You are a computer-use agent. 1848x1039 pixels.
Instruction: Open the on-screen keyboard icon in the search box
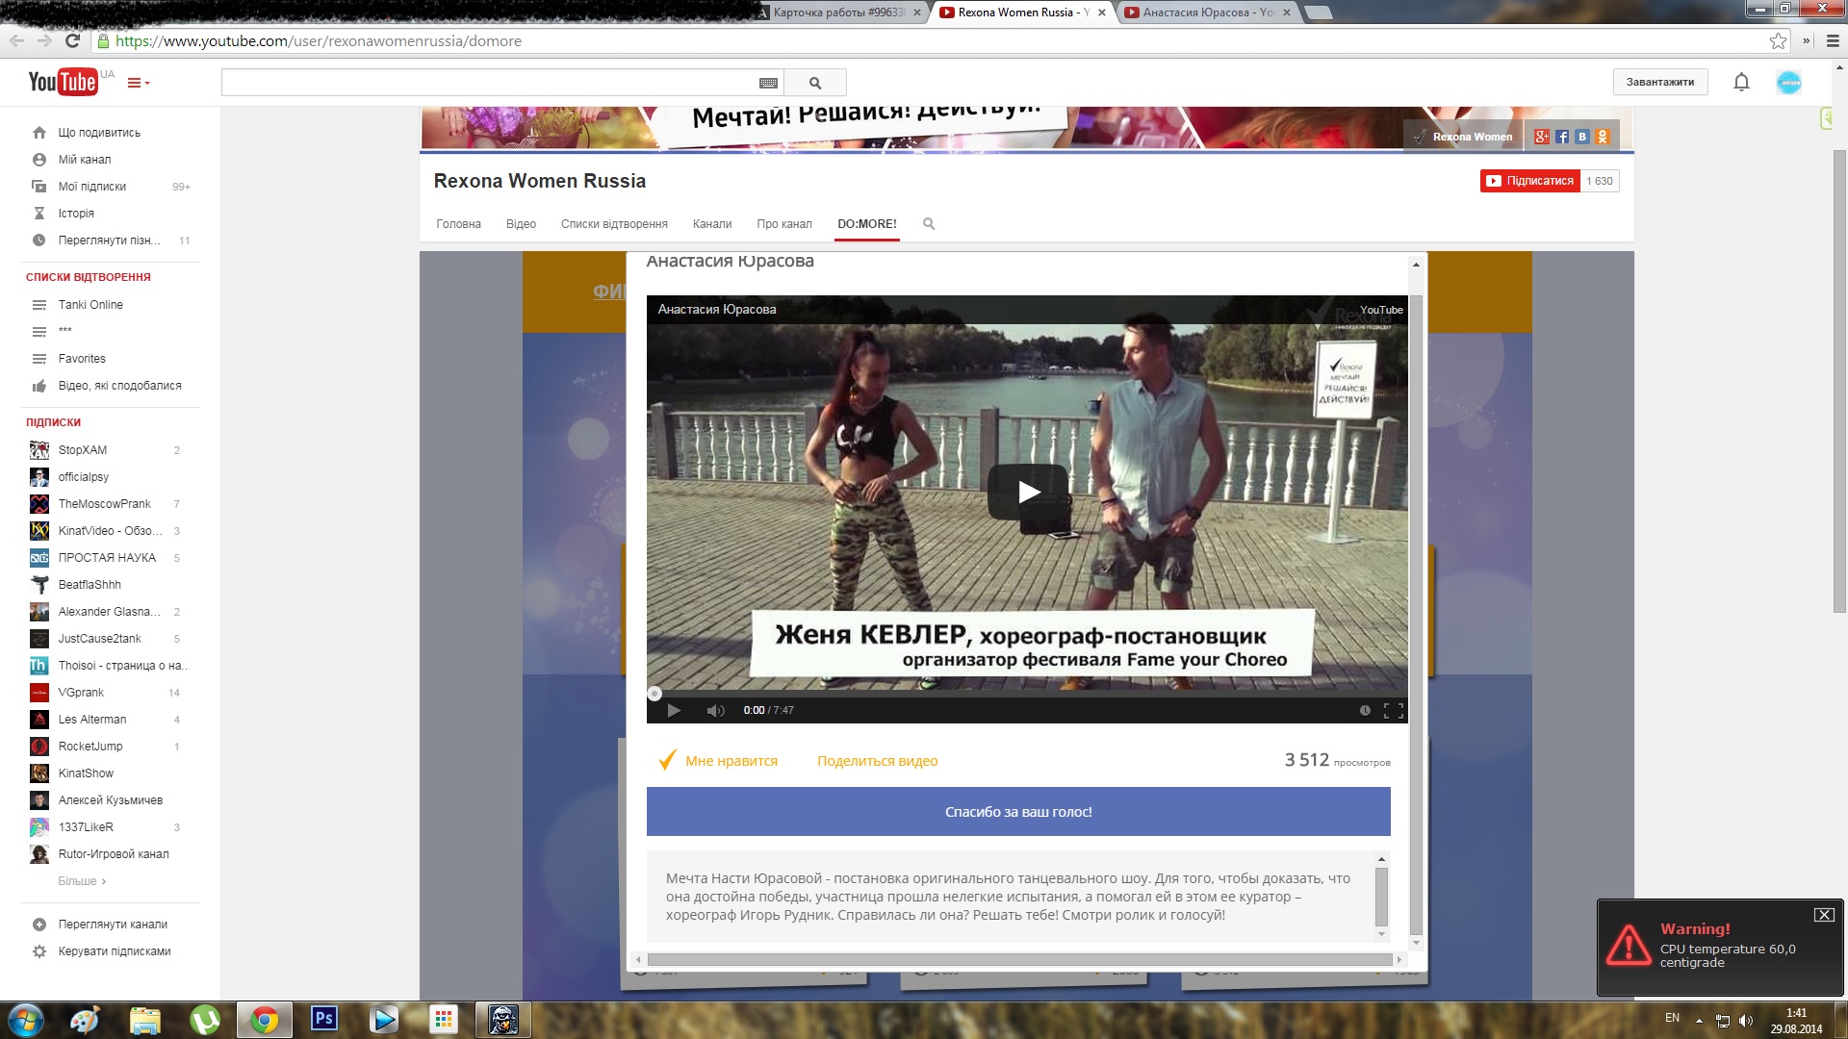(768, 83)
